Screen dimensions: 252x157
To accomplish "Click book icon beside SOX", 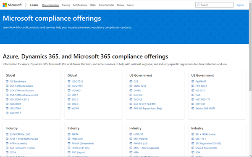I will pos(193,152).
